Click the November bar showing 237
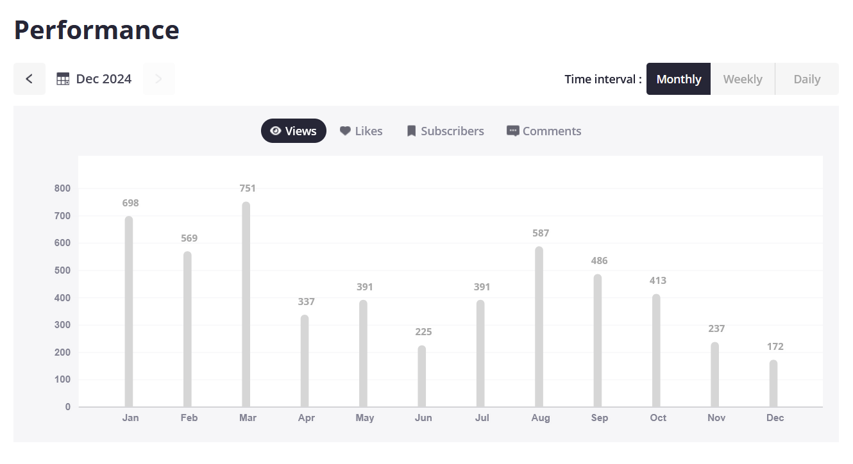Screen dimensions: 853x464 click(715, 374)
